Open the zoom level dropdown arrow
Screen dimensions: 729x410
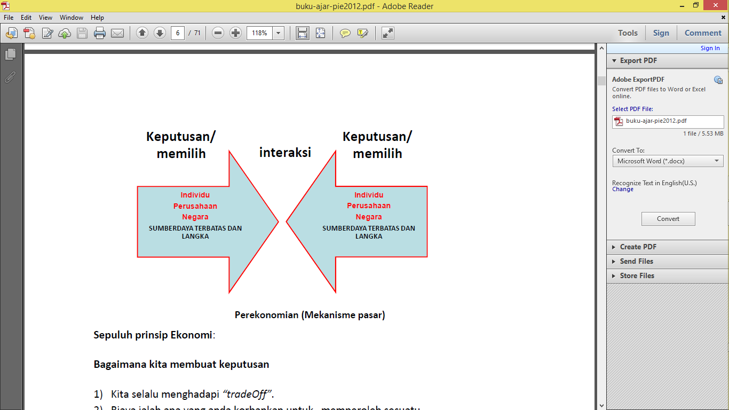tap(279, 33)
